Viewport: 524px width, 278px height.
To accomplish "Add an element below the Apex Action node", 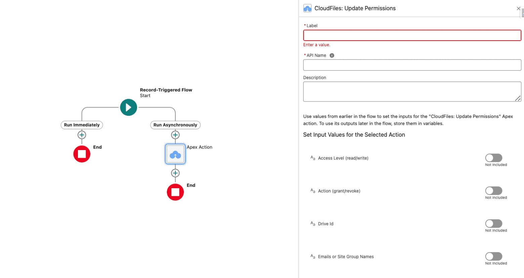I will [175, 173].
